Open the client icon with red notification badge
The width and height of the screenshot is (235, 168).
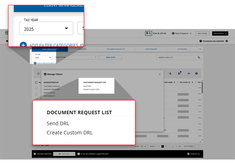coord(180,73)
